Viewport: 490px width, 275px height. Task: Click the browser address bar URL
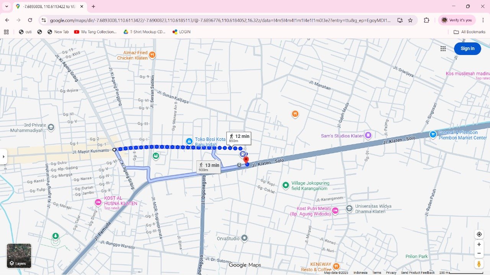pos(220,20)
